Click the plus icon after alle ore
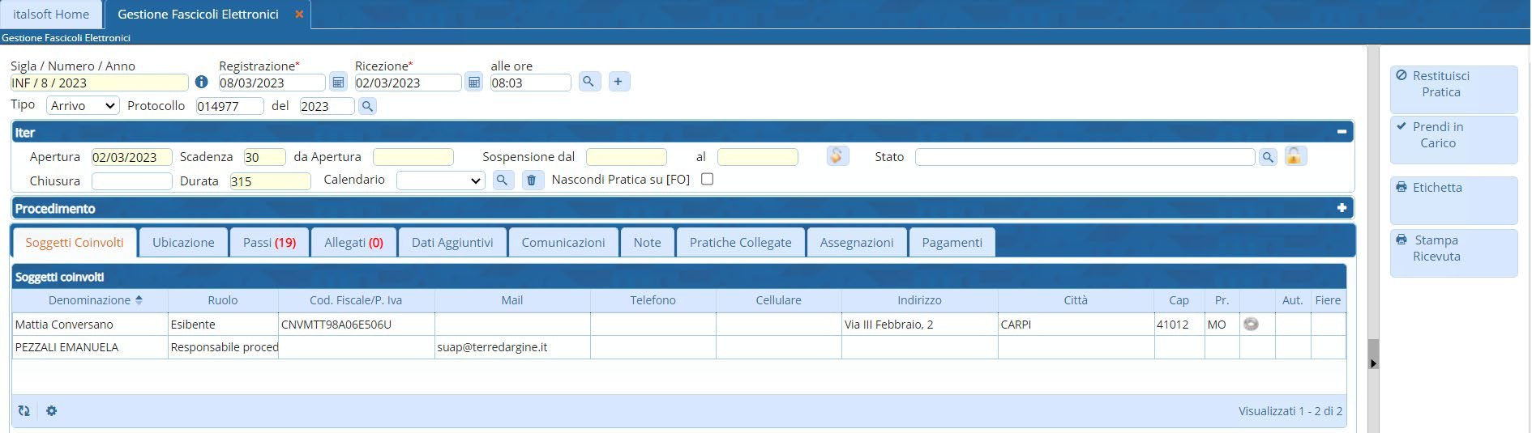The height and width of the screenshot is (433, 1532). pos(618,82)
